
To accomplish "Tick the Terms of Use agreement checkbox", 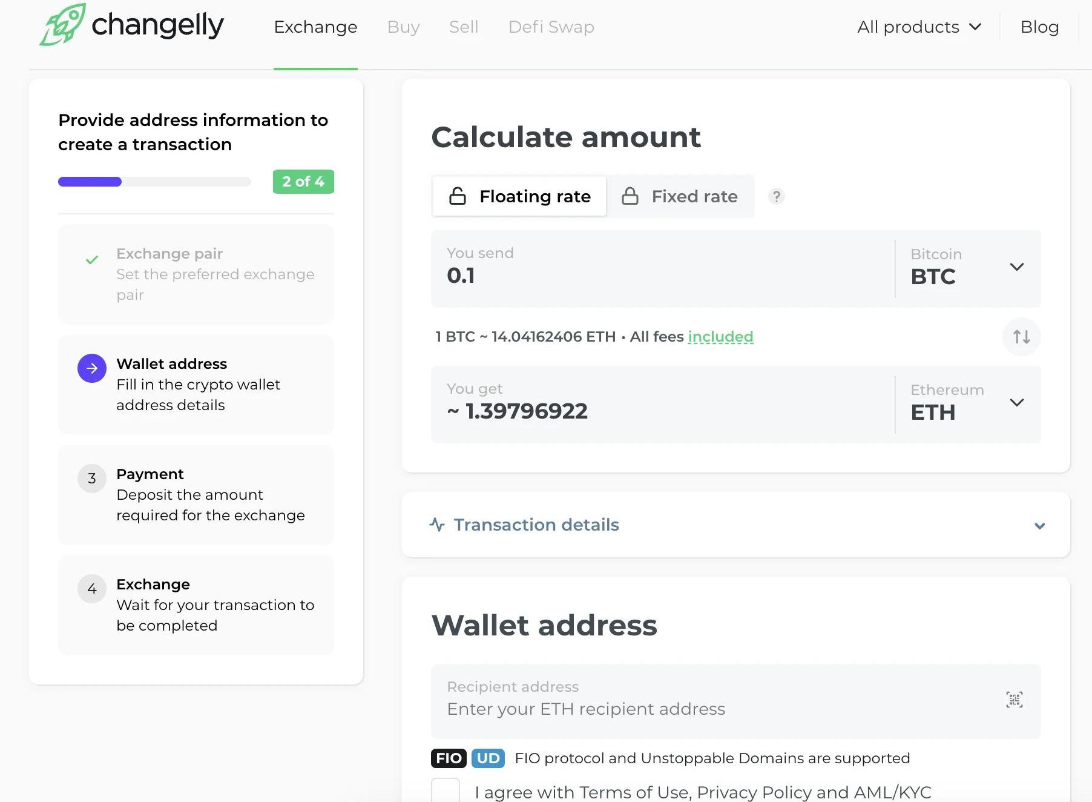I will click(446, 790).
